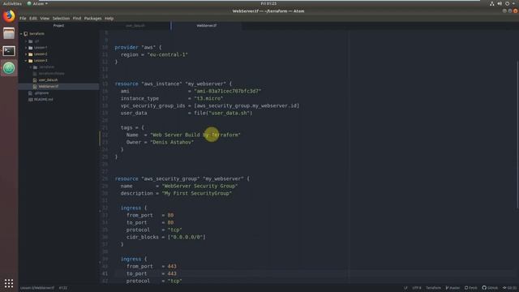The height and width of the screenshot is (292, 519).
Task: Open Firefox from the Ubuntu dock
Action: 9,16
